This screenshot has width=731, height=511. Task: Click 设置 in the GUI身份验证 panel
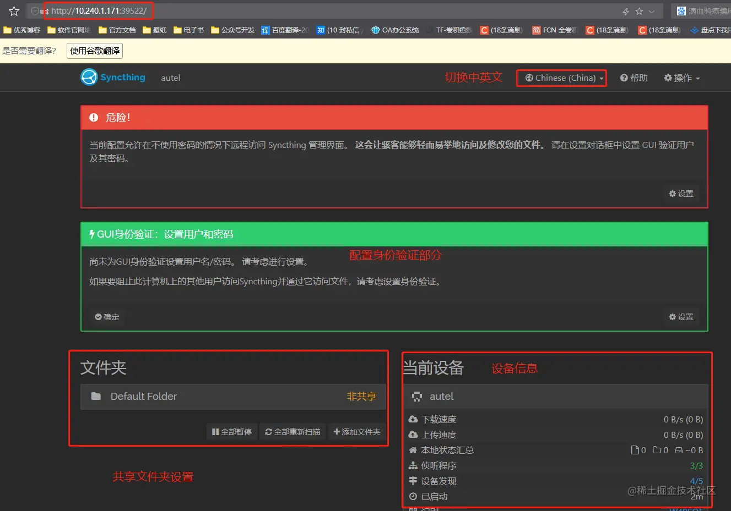[x=681, y=317]
